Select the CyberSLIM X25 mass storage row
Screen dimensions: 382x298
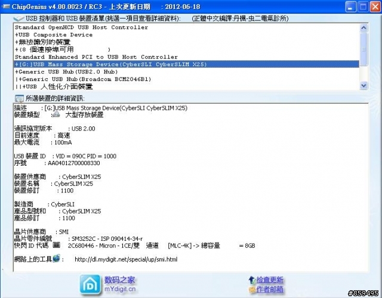[x=186, y=64]
